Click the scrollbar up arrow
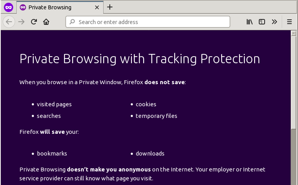Screen dimensions: 298x185 coord(294,33)
